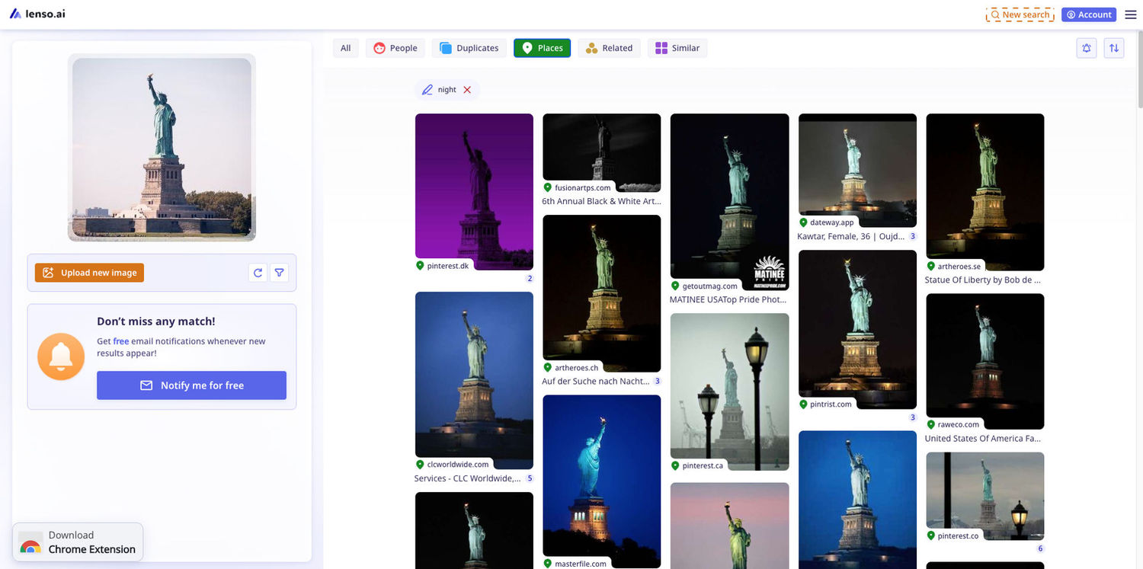This screenshot has width=1143, height=569.
Task: Switch to the Duplicates tab
Action: (469, 48)
